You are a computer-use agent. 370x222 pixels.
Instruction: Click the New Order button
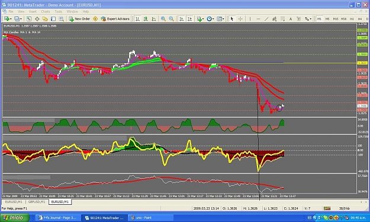point(79,18)
